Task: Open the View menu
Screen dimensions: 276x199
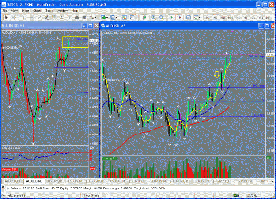Action: [x=15, y=11]
